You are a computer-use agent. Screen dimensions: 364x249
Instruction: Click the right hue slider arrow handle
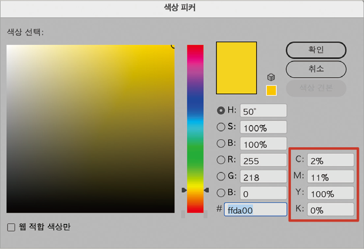207,190
